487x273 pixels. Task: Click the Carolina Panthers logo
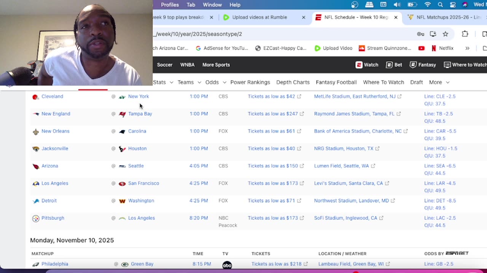pyautogui.click(x=122, y=132)
